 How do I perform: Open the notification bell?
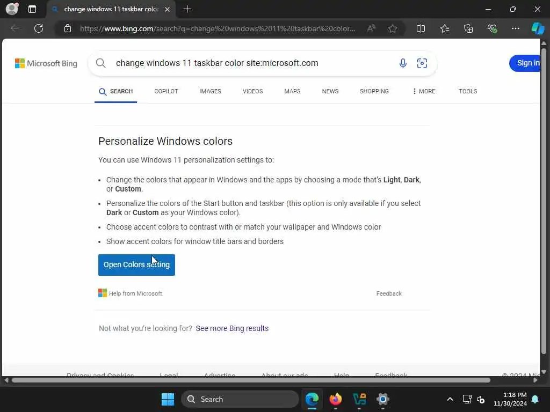pos(535,399)
